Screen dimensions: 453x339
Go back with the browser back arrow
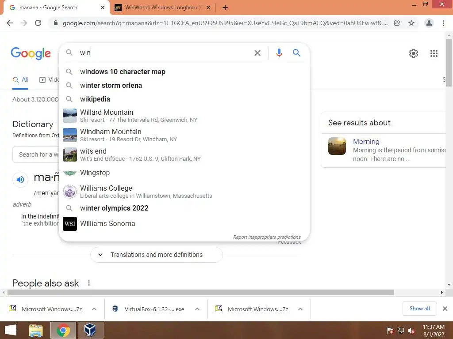coord(10,23)
